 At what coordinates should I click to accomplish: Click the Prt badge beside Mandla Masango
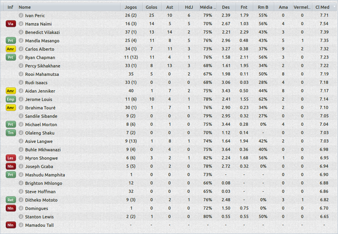[11, 41]
